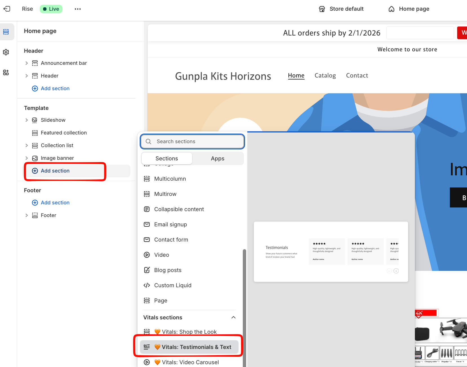Click the Search sections input field
The width and height of the screenshot is (467, 367).
point(192,142)
